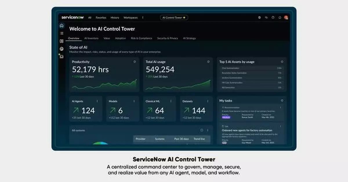Open settings on Top 5 AI Assets card
Screen dimensions: 348x182
click(282, 61)
